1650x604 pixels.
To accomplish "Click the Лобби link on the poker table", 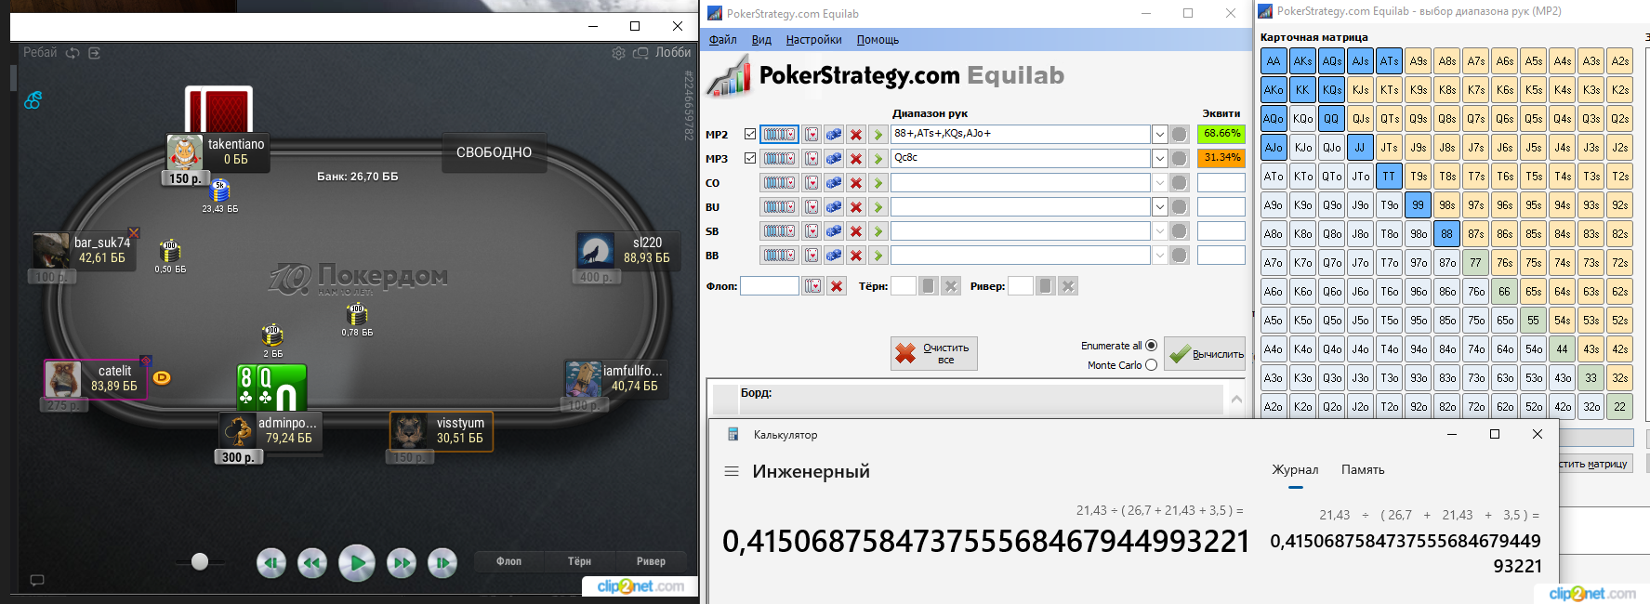I will pyautogui.click(x=673, y=53).
